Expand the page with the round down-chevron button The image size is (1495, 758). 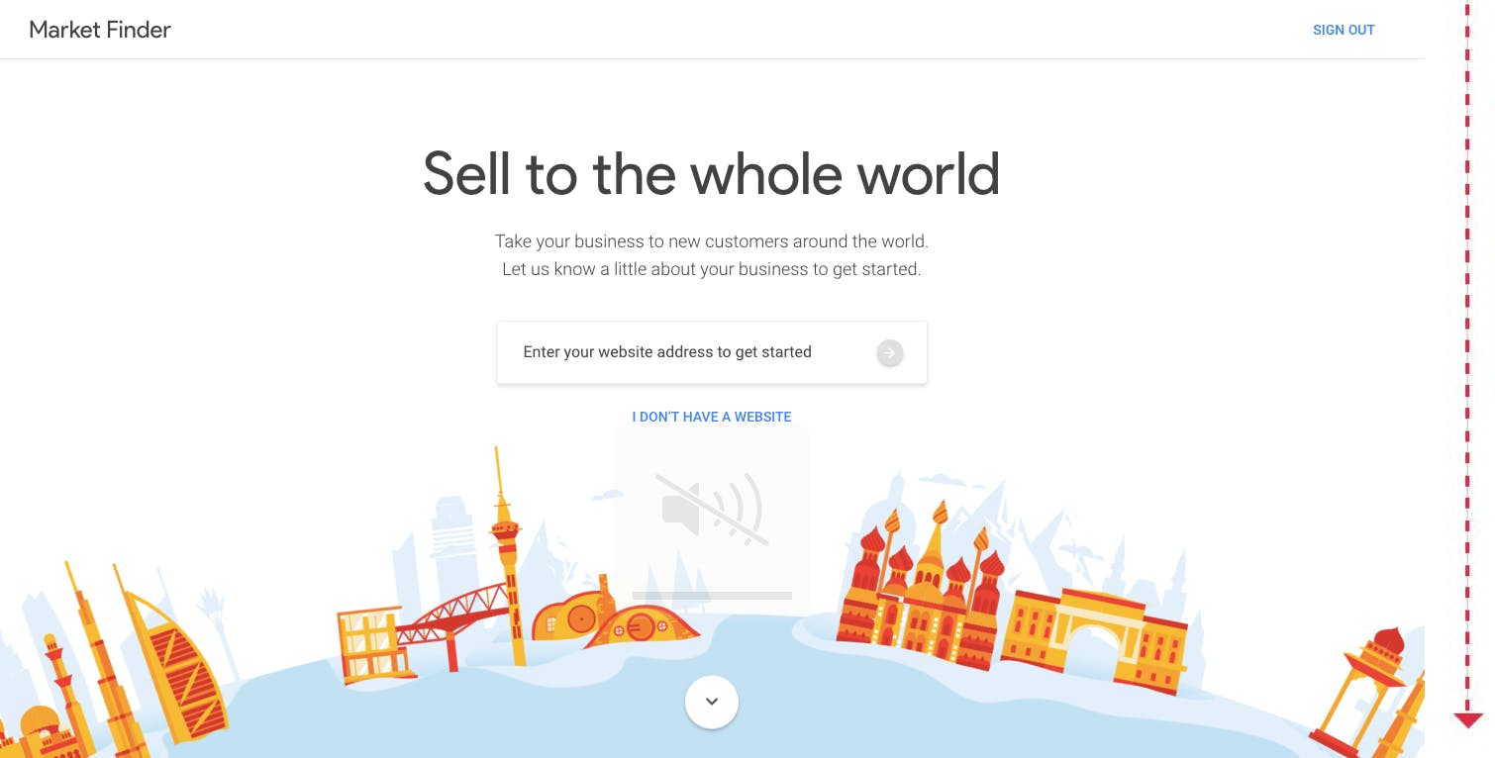[711, 702]
